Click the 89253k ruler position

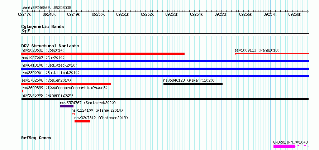pyautogui.click(x=172, y=14)
